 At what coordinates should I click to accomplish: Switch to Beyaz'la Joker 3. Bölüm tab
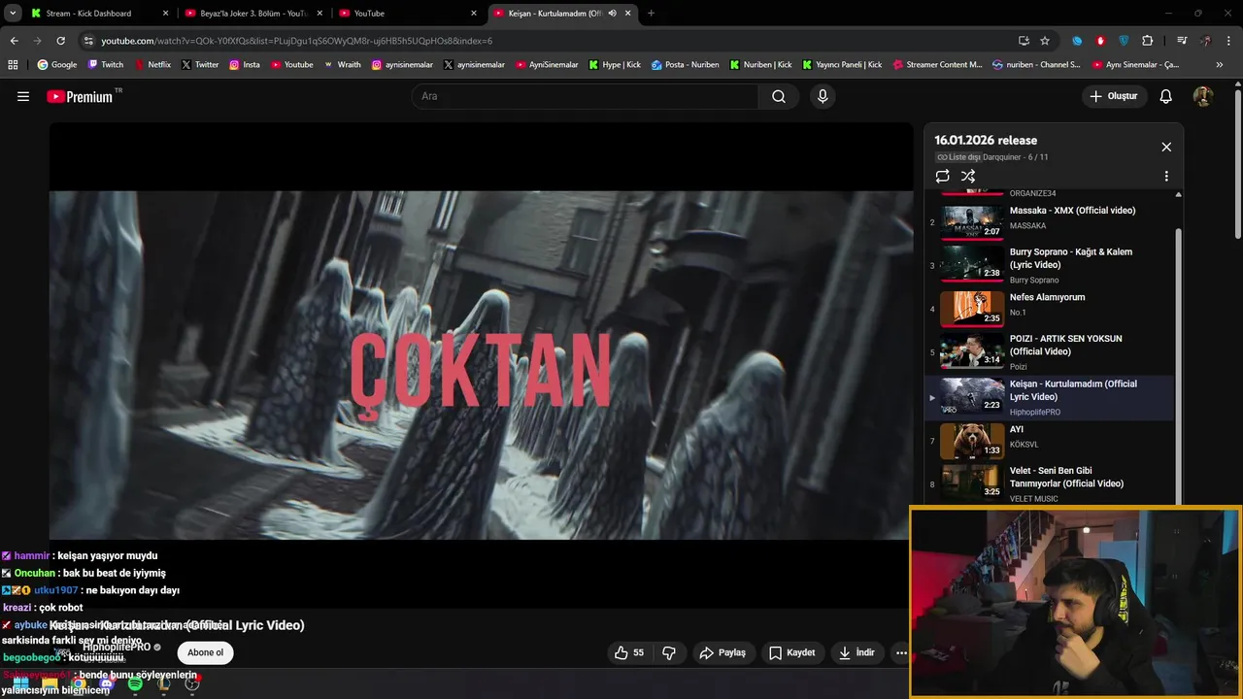pos(253,14)
